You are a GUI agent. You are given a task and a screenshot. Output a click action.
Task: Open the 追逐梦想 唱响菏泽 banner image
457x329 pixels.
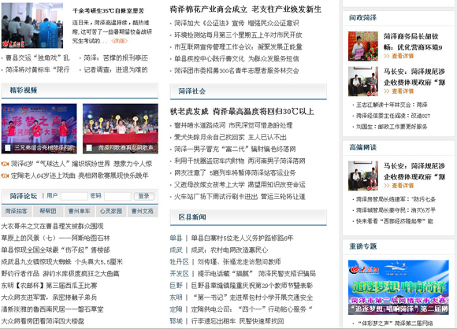[399, 287]
